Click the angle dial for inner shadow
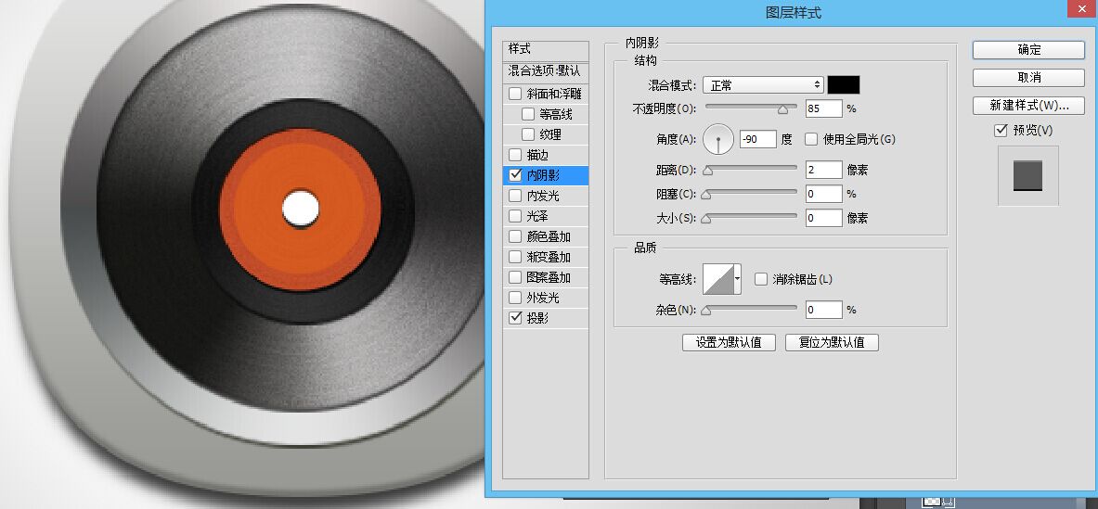 [718, 139]
